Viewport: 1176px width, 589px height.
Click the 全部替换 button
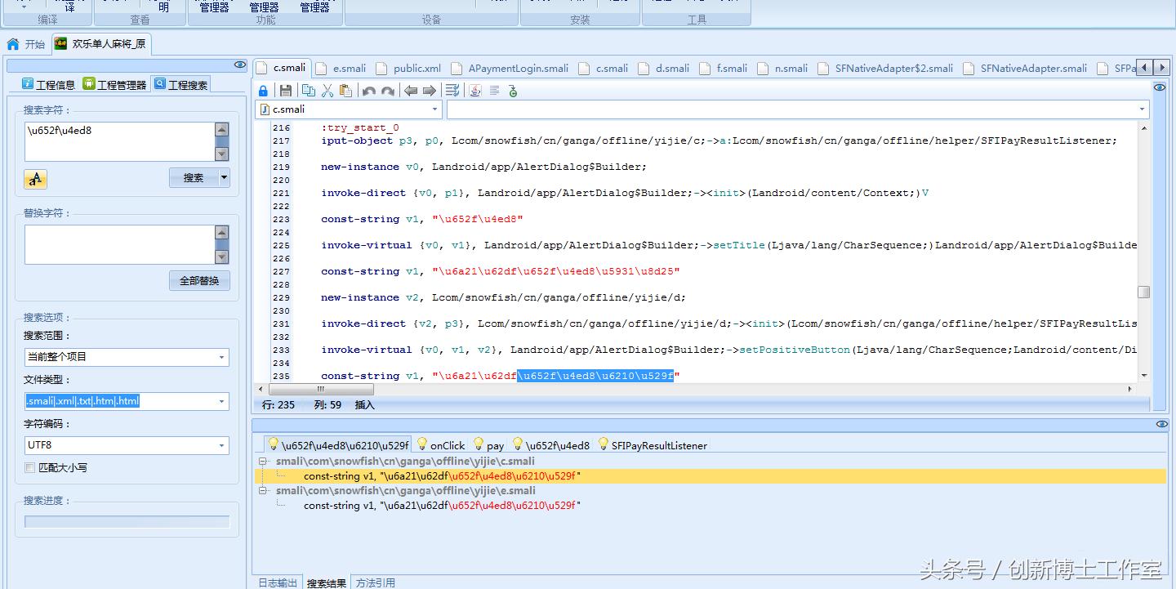click(199, 281)
